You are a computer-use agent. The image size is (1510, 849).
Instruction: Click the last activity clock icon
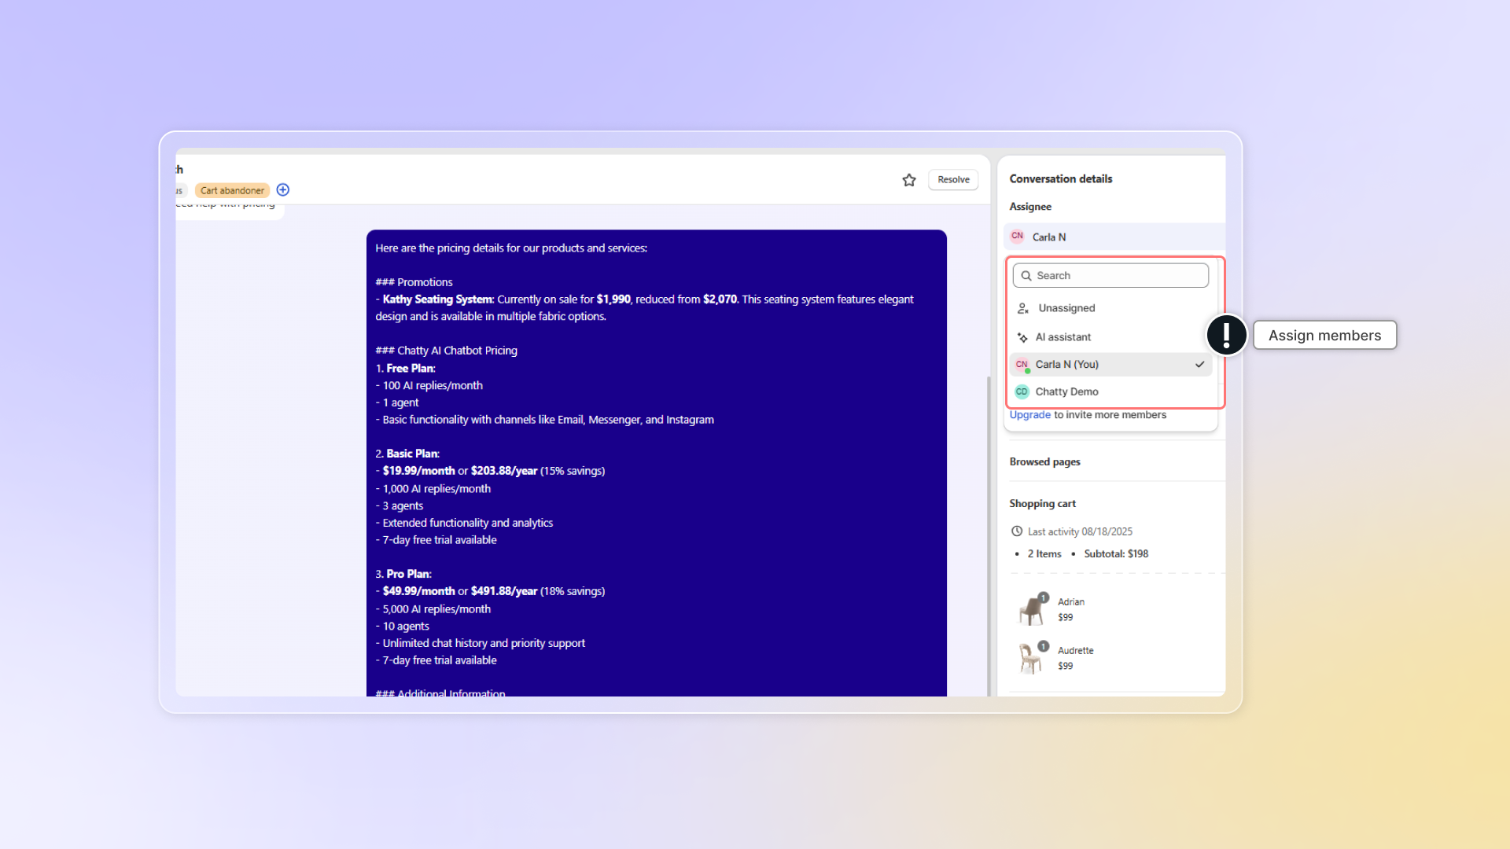click(x=1017, y=531)
